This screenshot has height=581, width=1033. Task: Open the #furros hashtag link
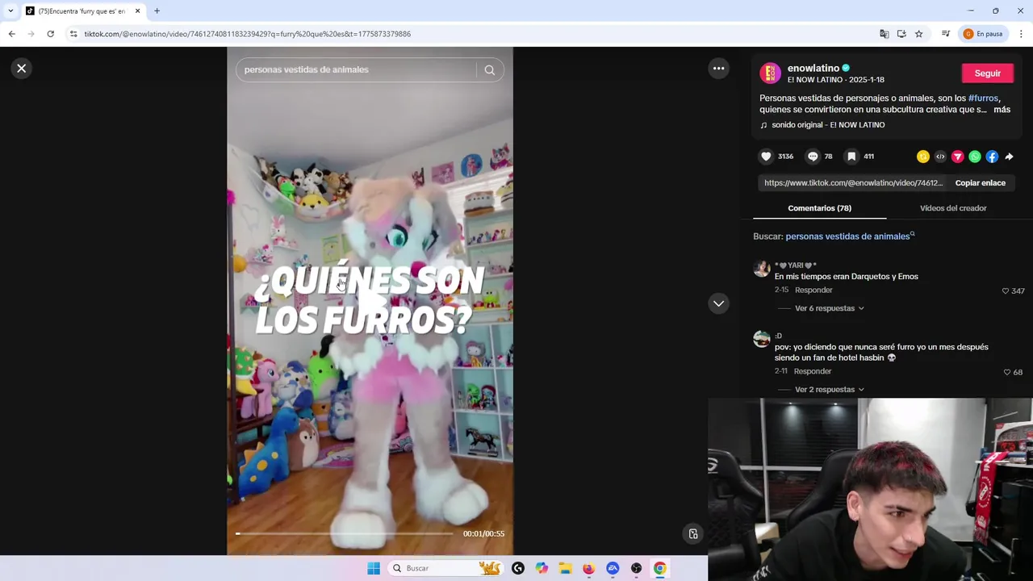(x=983, y=98)
